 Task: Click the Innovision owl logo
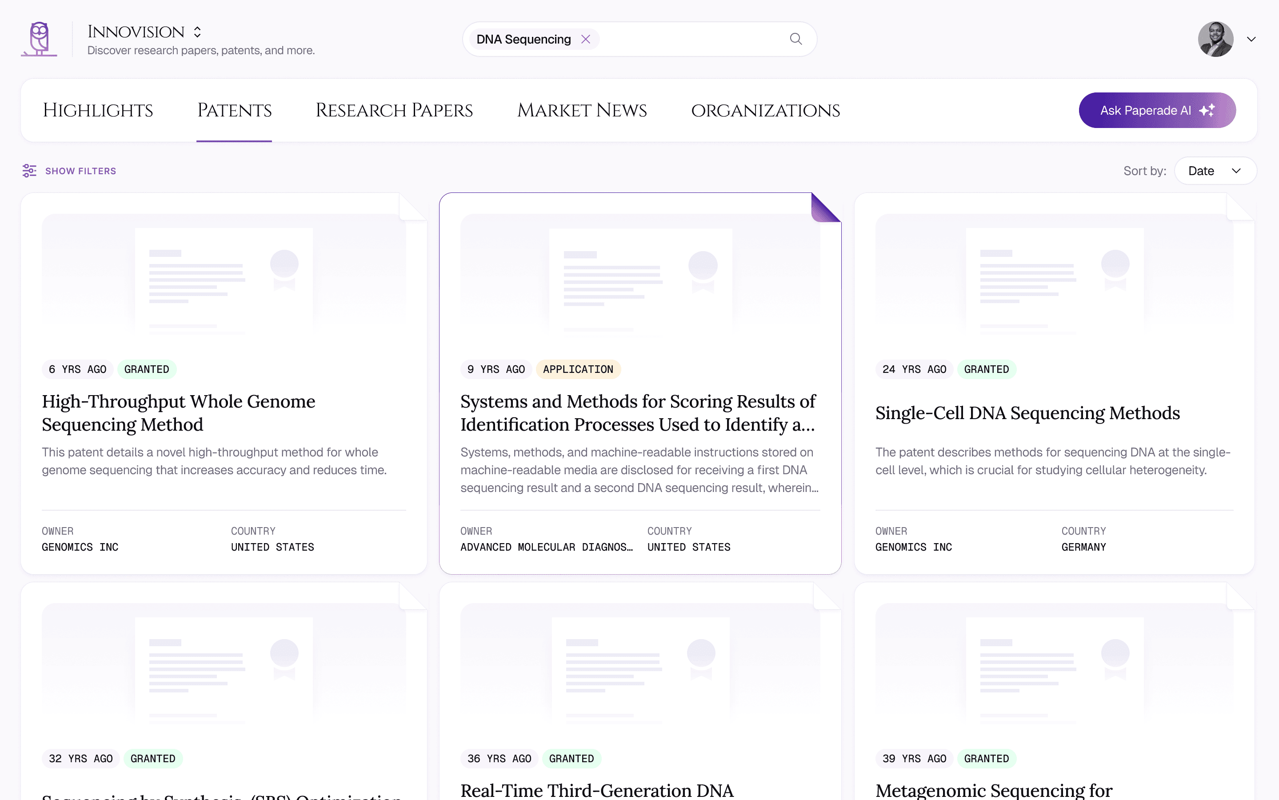[39, 39]
